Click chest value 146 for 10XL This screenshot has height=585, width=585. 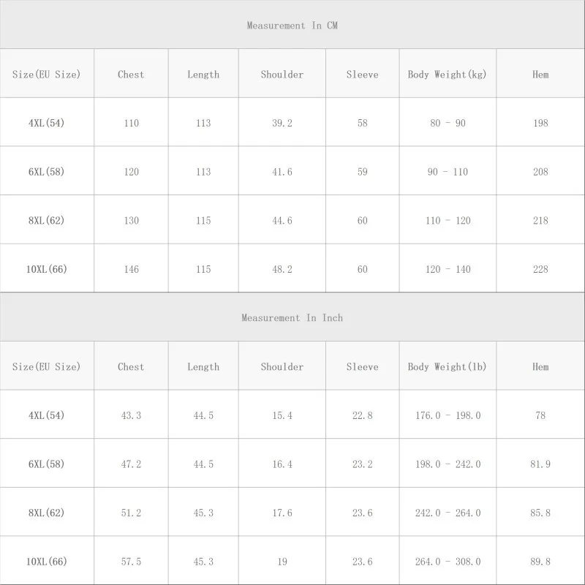pos(131,269)
